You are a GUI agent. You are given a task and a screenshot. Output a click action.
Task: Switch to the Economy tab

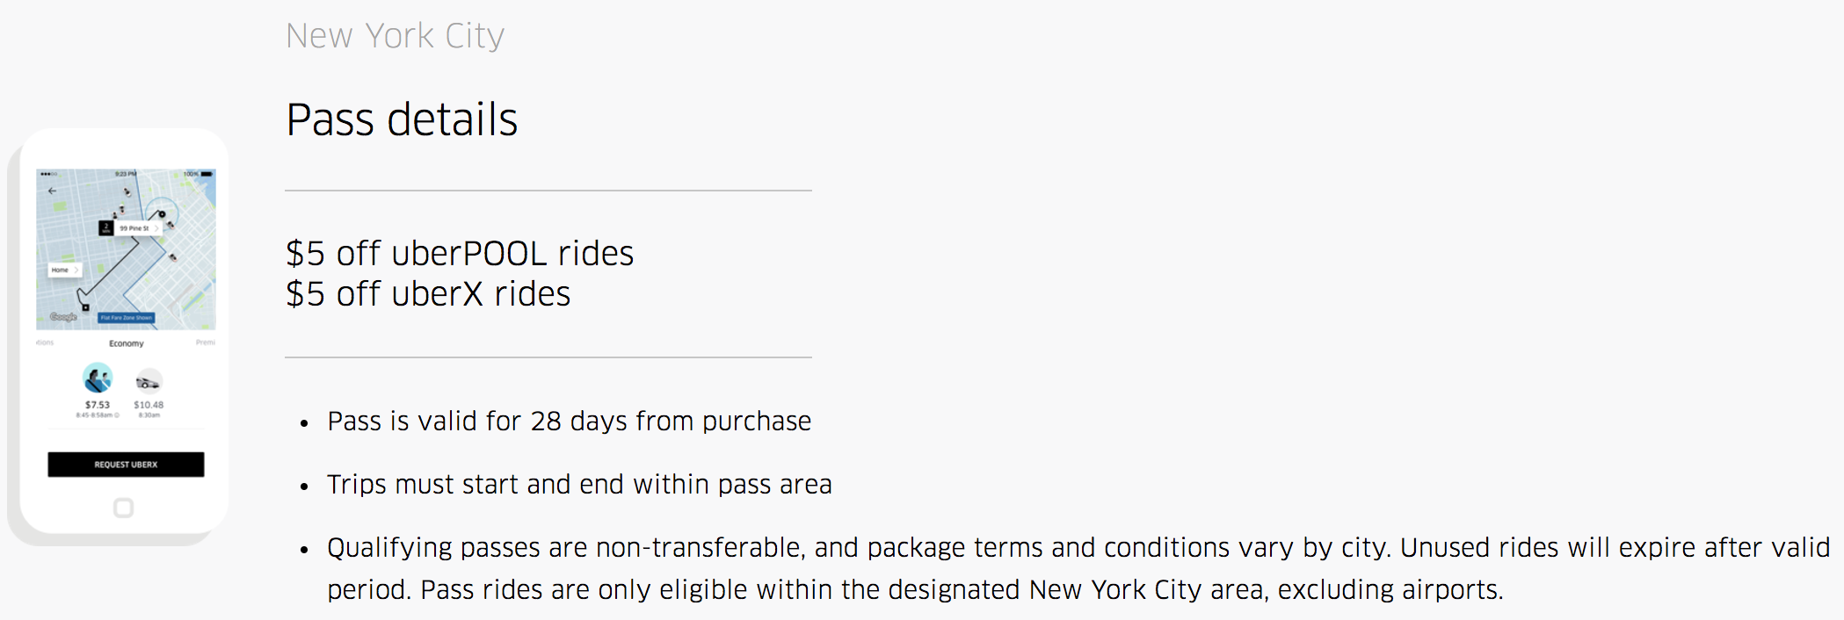tap(127, 343)
